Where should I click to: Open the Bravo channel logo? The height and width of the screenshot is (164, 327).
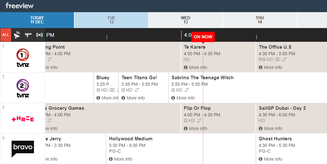23,149
